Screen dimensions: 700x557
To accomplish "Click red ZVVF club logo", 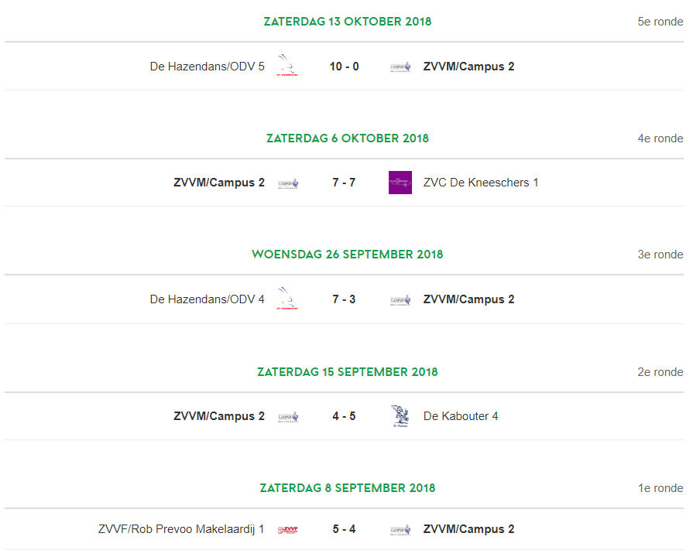I will (288, 530).
